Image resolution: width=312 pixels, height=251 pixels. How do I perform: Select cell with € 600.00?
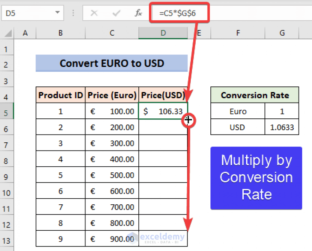112,191
